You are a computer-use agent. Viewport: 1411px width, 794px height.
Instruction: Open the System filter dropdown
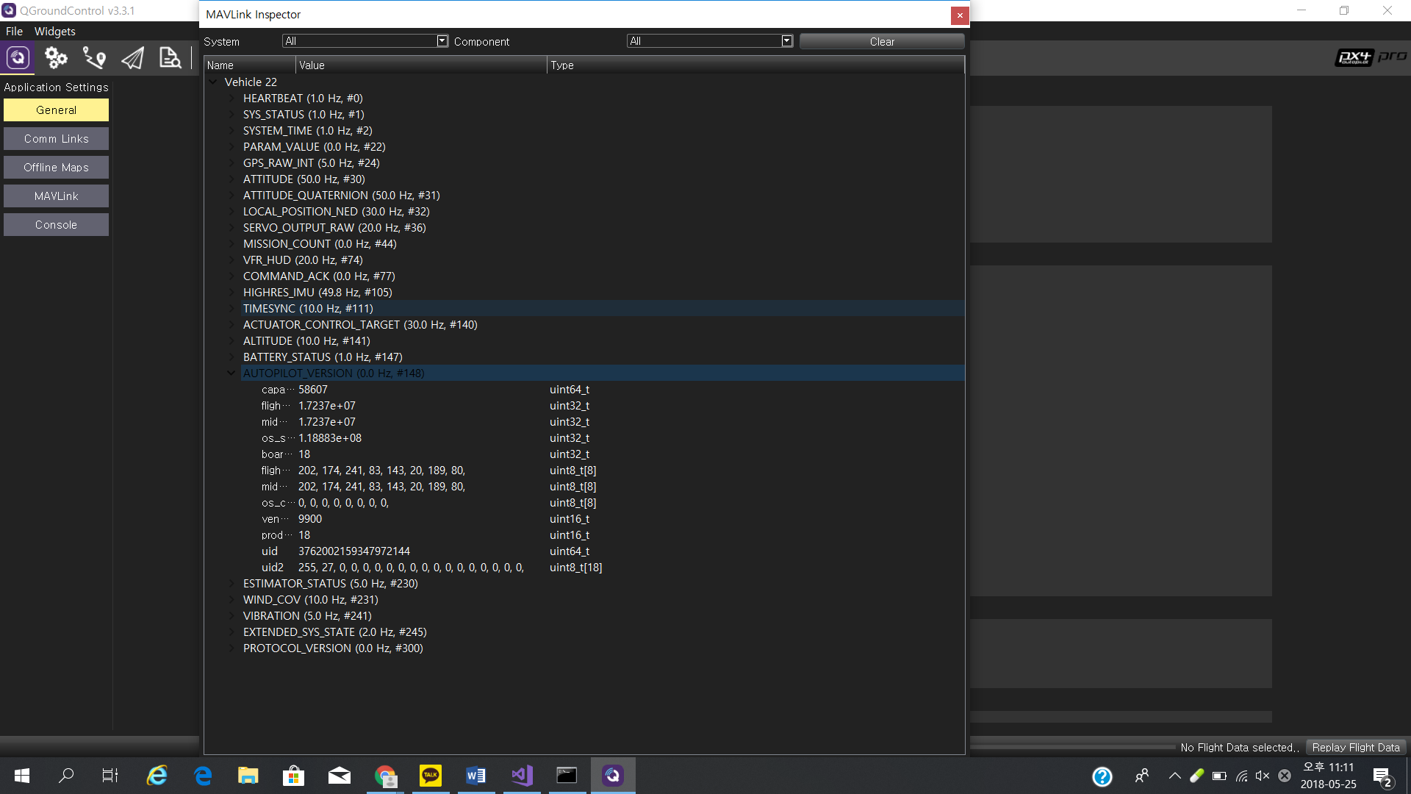coord(365,41)
